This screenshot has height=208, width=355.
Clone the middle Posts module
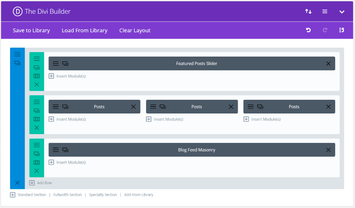click(163, 107)
